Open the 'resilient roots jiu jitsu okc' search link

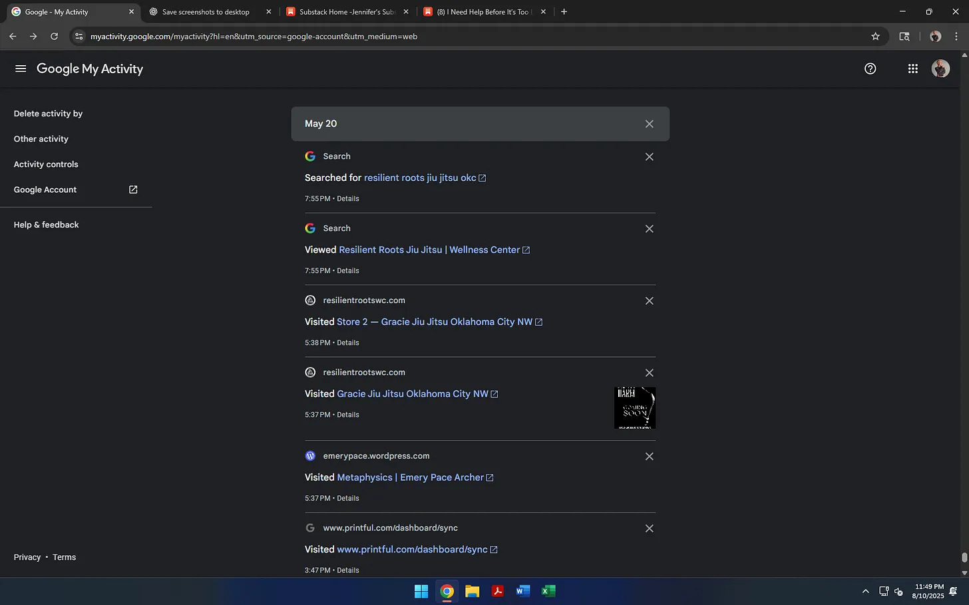click(x=420, y=178)
